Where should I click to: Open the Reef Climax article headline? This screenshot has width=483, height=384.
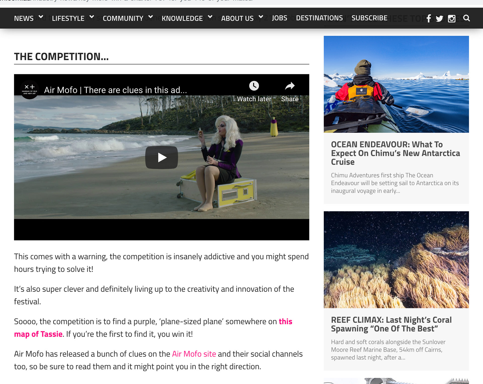pyautogui.click(x=391, y=324)
